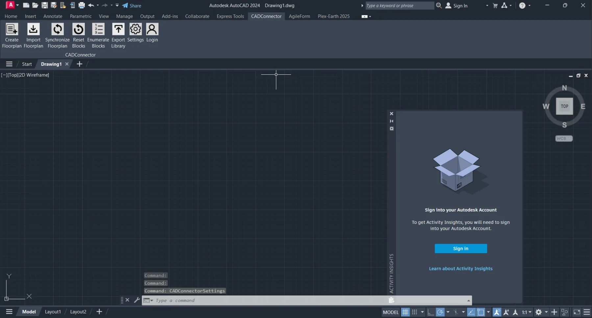Toggle Clean Screen in status bar
Image resolution: width=592 pixels, height=318 pixels.
(577, 312)
